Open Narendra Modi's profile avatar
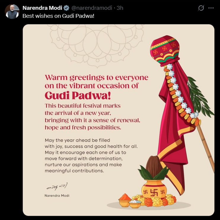Viewport: 220px width, 220px height. pos(12,12)
